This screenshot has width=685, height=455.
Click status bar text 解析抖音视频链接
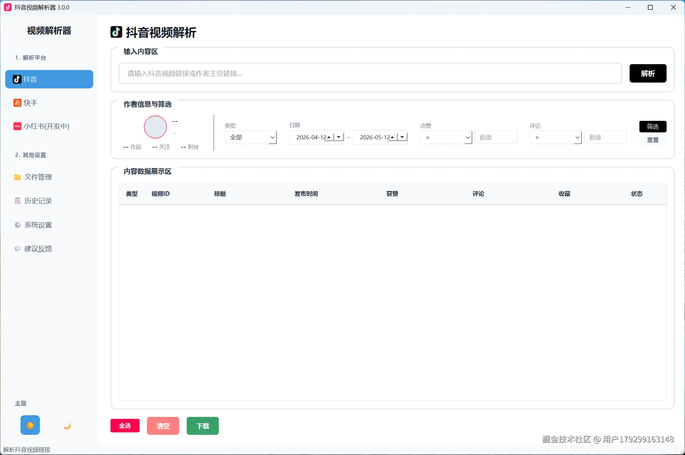click(x=27, y=450)
